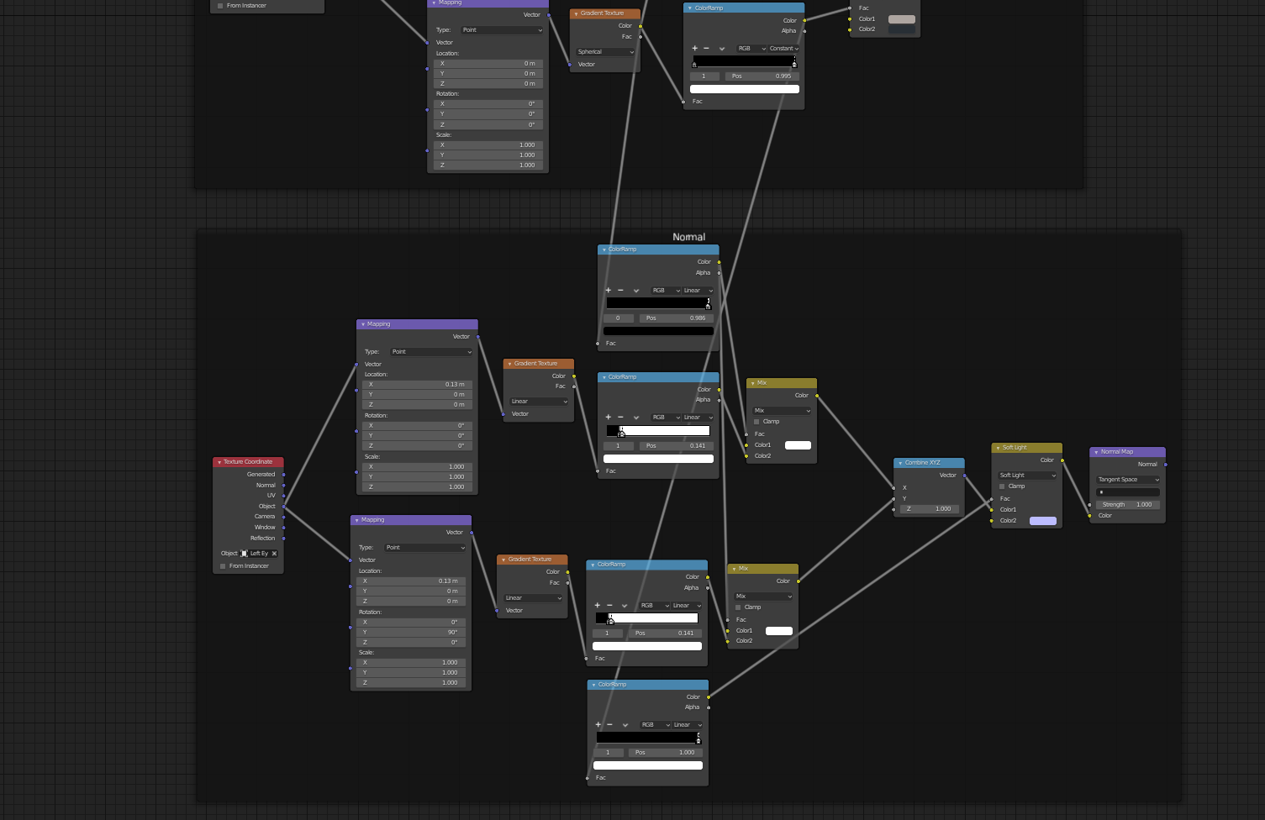
Task: Remove a color stop in the ColorRamp with Pos 0.986
Action: 620,291
